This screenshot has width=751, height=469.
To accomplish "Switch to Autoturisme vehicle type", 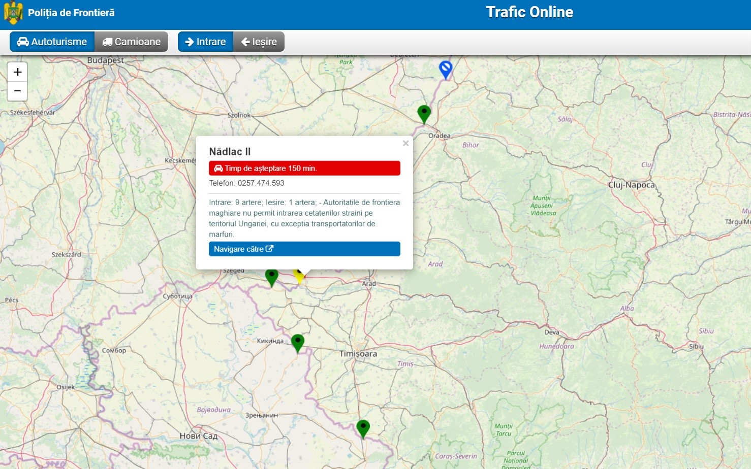I will click(52, 42).
